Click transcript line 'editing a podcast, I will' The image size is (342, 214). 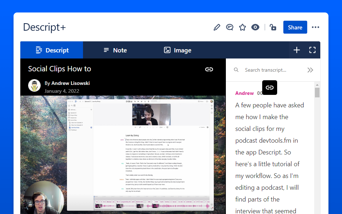pyautogui.click(x=267, y=188)
